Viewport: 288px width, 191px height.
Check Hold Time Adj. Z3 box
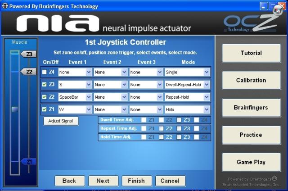[179, 137]
